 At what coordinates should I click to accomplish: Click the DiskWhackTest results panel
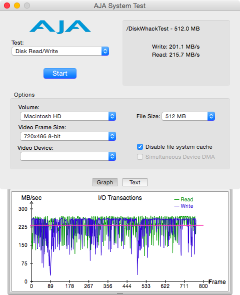pos(176,53)
